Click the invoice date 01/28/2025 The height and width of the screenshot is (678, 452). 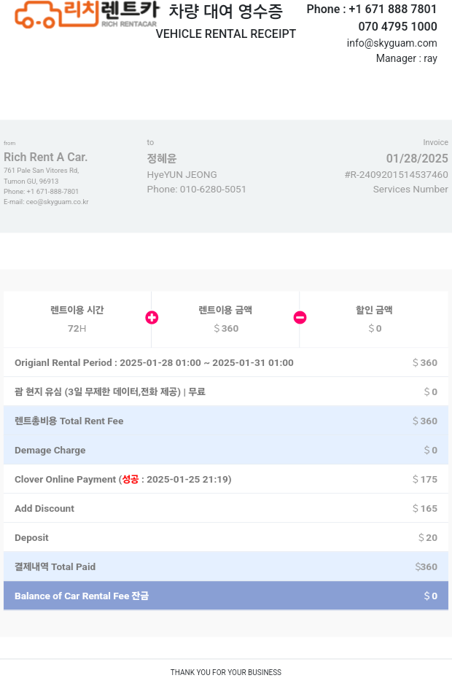click(417, 159)
